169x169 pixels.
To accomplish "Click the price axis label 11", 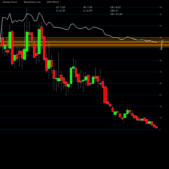I will [x=161, y=118].
